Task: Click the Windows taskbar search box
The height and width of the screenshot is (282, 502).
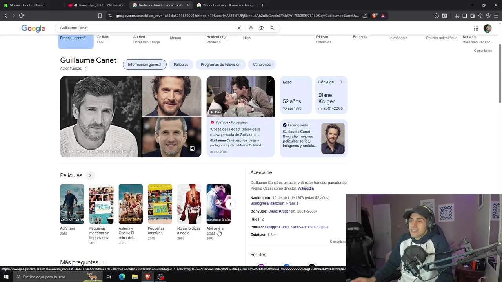Action: [x=57, y=277]
